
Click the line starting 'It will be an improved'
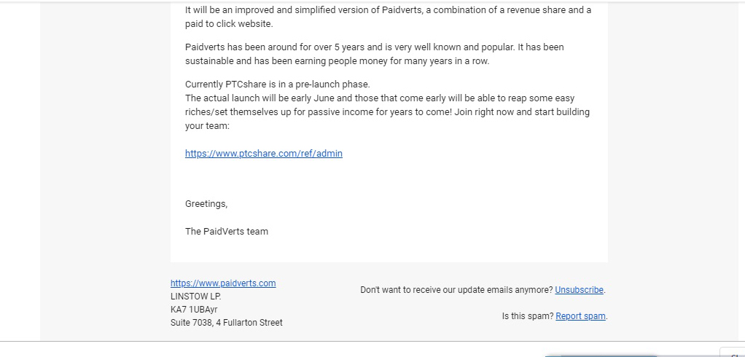click(389, 10)
